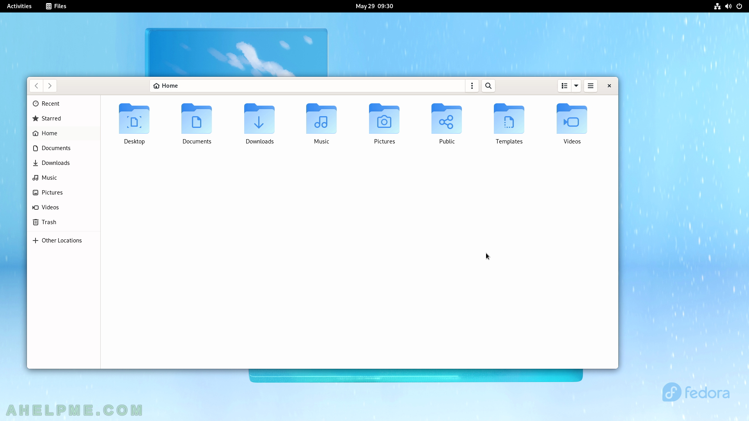Open the hamburger main menu
Image resolution: width=749 pixels, height=421 pixels.
click(x=591, y=86)
